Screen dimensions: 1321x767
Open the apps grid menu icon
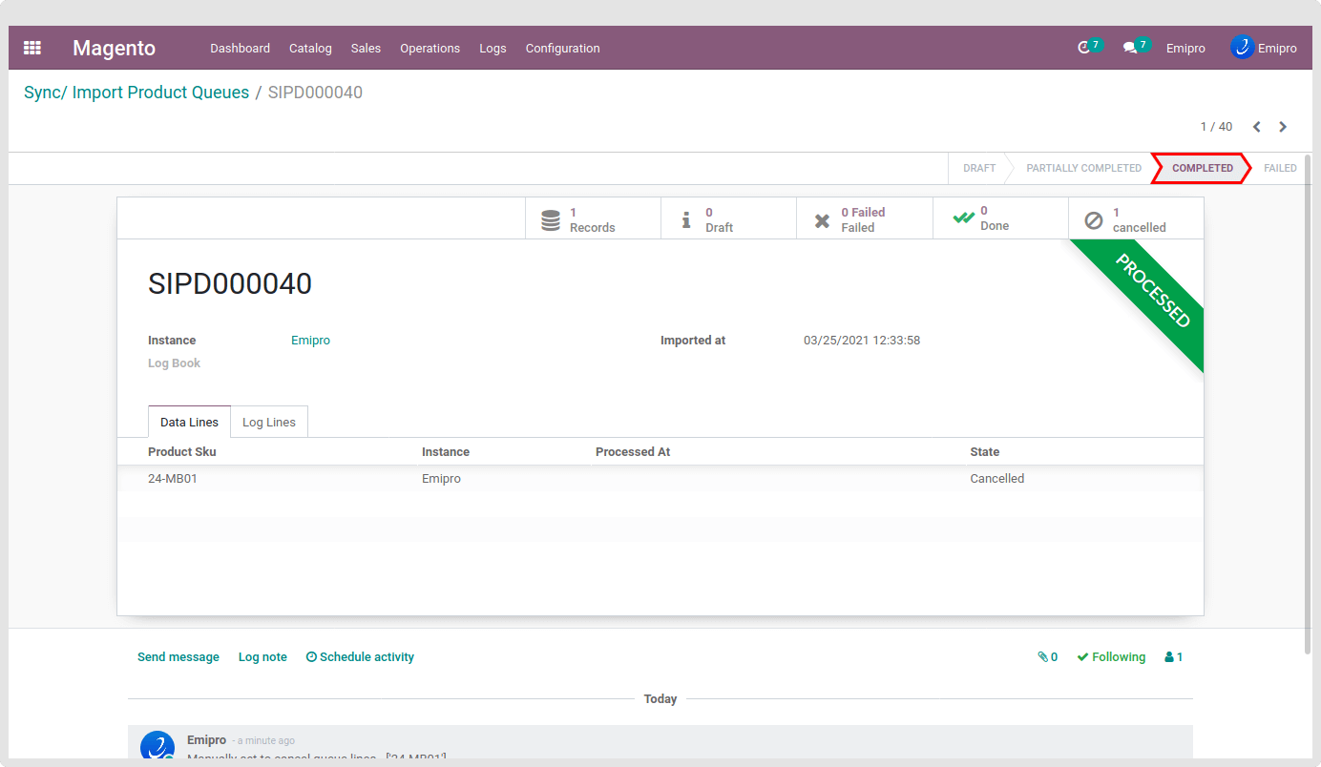(32, 48)
